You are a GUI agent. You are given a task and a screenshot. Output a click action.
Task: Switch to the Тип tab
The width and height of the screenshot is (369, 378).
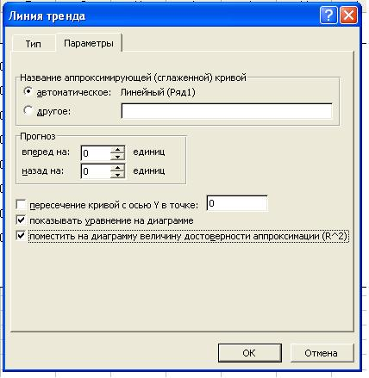[34, 44]
